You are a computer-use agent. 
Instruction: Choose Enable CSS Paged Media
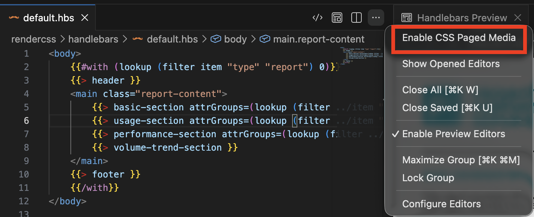(x=459, y=38)
